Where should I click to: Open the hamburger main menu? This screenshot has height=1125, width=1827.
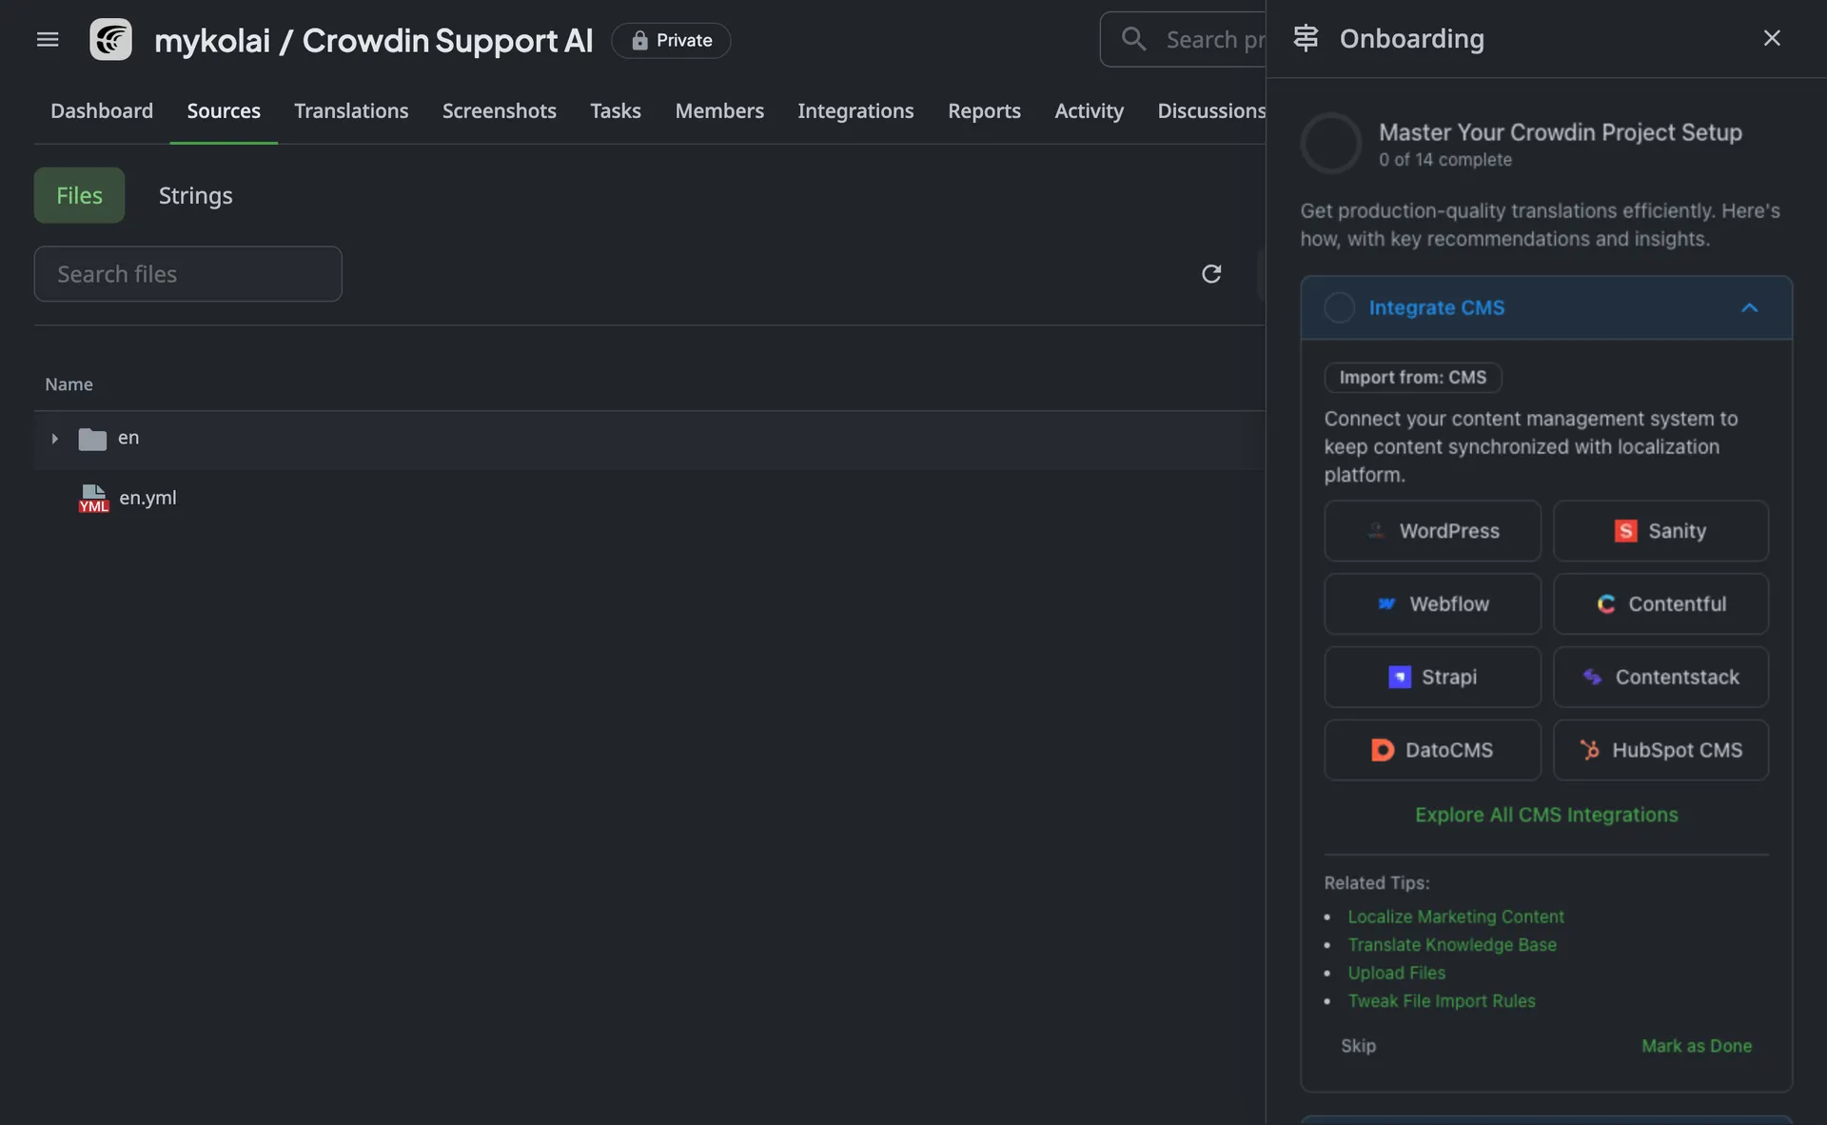[48, 39]
